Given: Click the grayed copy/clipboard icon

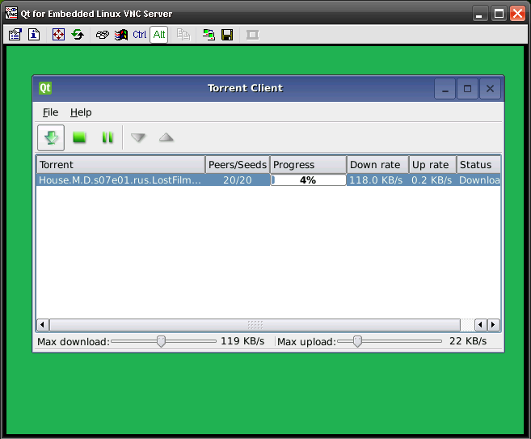Looking at the screenshot, I should (183, 35).
